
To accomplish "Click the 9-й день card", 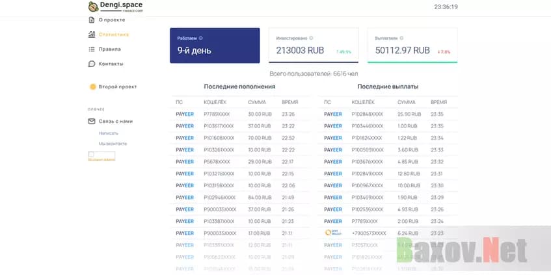I will coord(215,46).
